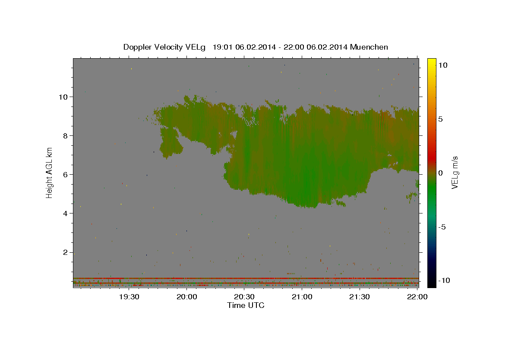Click the 20:30 time tick label

(244, 297)
